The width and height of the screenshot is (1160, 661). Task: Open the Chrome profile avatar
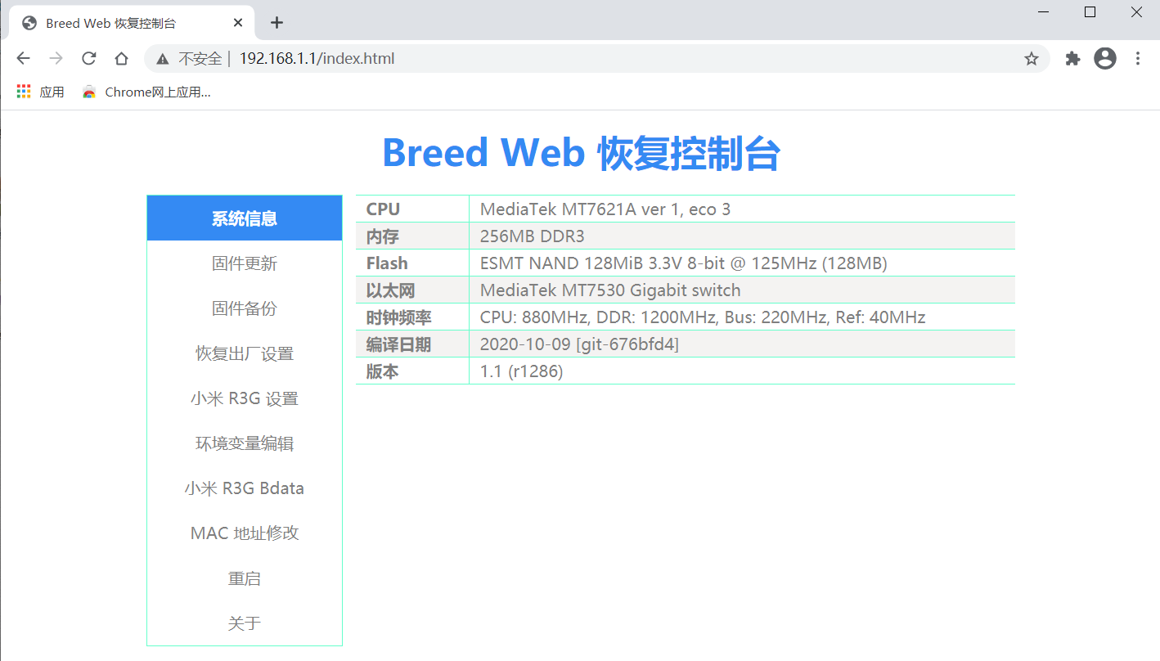pos(1105,58)
